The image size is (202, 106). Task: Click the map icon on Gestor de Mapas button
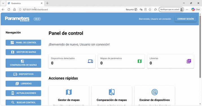pyautogui.click(x=13, y=52)
